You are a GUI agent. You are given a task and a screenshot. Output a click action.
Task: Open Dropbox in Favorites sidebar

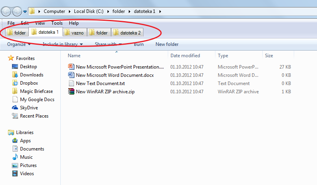29,83
